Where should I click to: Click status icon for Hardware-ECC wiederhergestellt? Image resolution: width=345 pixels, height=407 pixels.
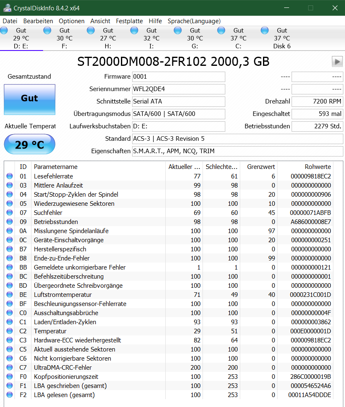point(10,340)
